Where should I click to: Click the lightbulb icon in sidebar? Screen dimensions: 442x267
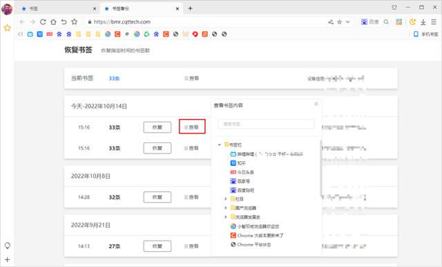point(8,246)
